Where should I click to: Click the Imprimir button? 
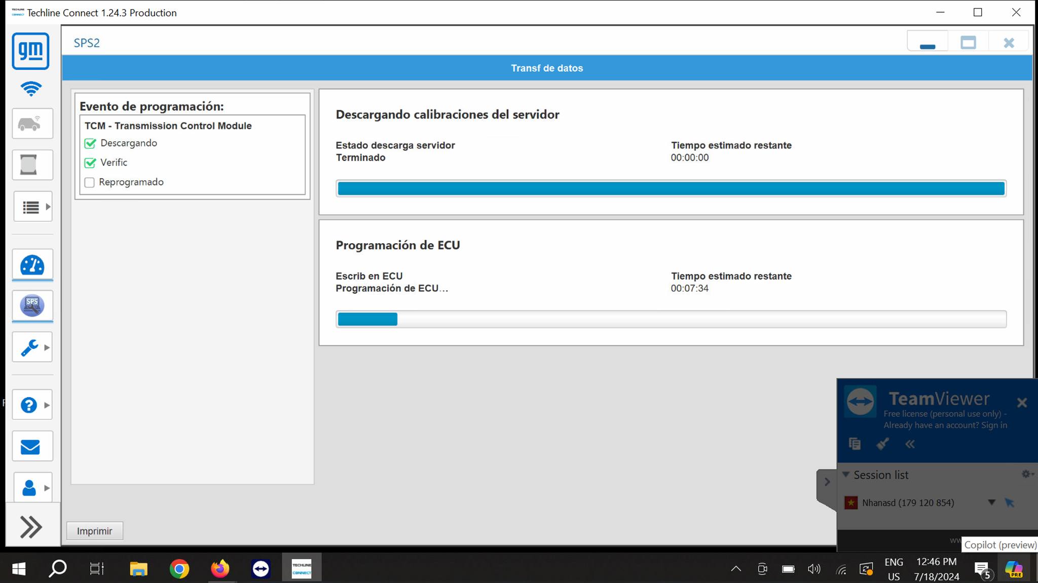(x=95, y=531)
